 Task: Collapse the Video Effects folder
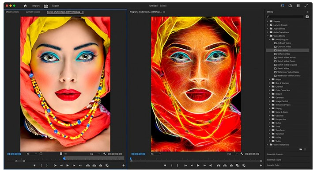[x=268, y=36]
